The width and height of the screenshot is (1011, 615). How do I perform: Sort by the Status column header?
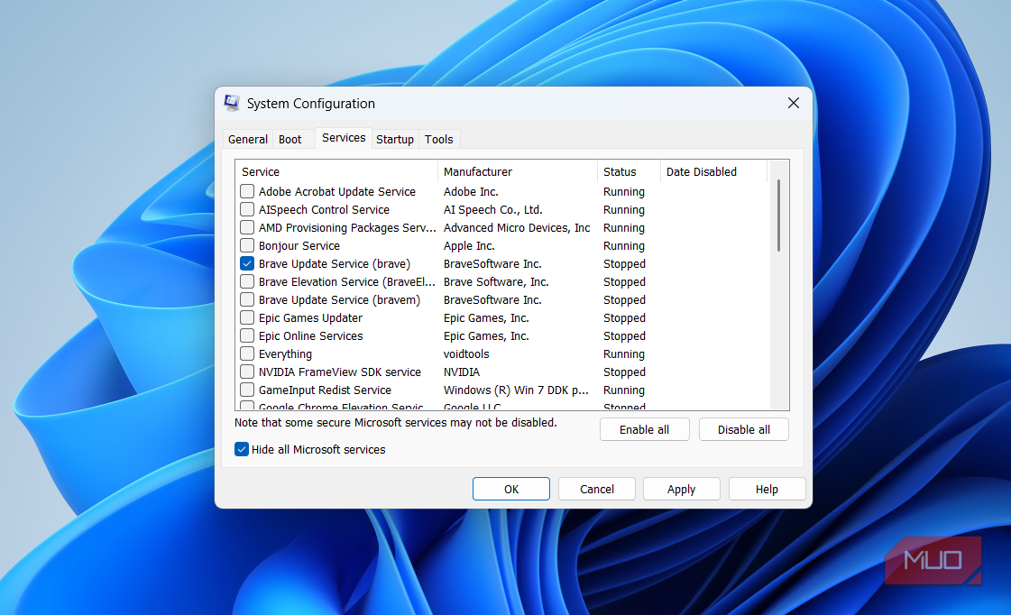tap(630, 172)
